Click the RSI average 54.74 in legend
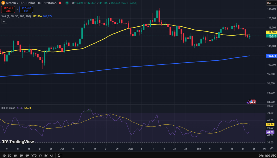277x158 pixels. tap(28, 108)
